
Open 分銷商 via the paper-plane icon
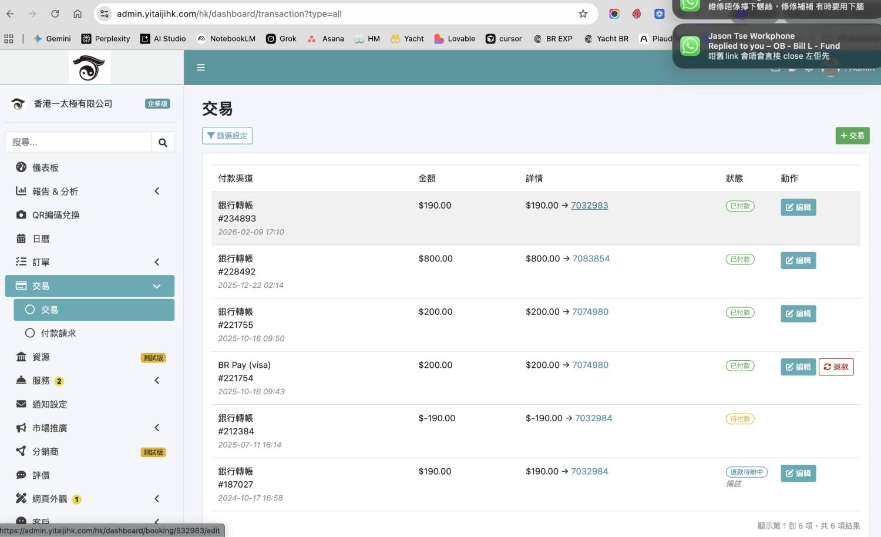click(22, 451)
